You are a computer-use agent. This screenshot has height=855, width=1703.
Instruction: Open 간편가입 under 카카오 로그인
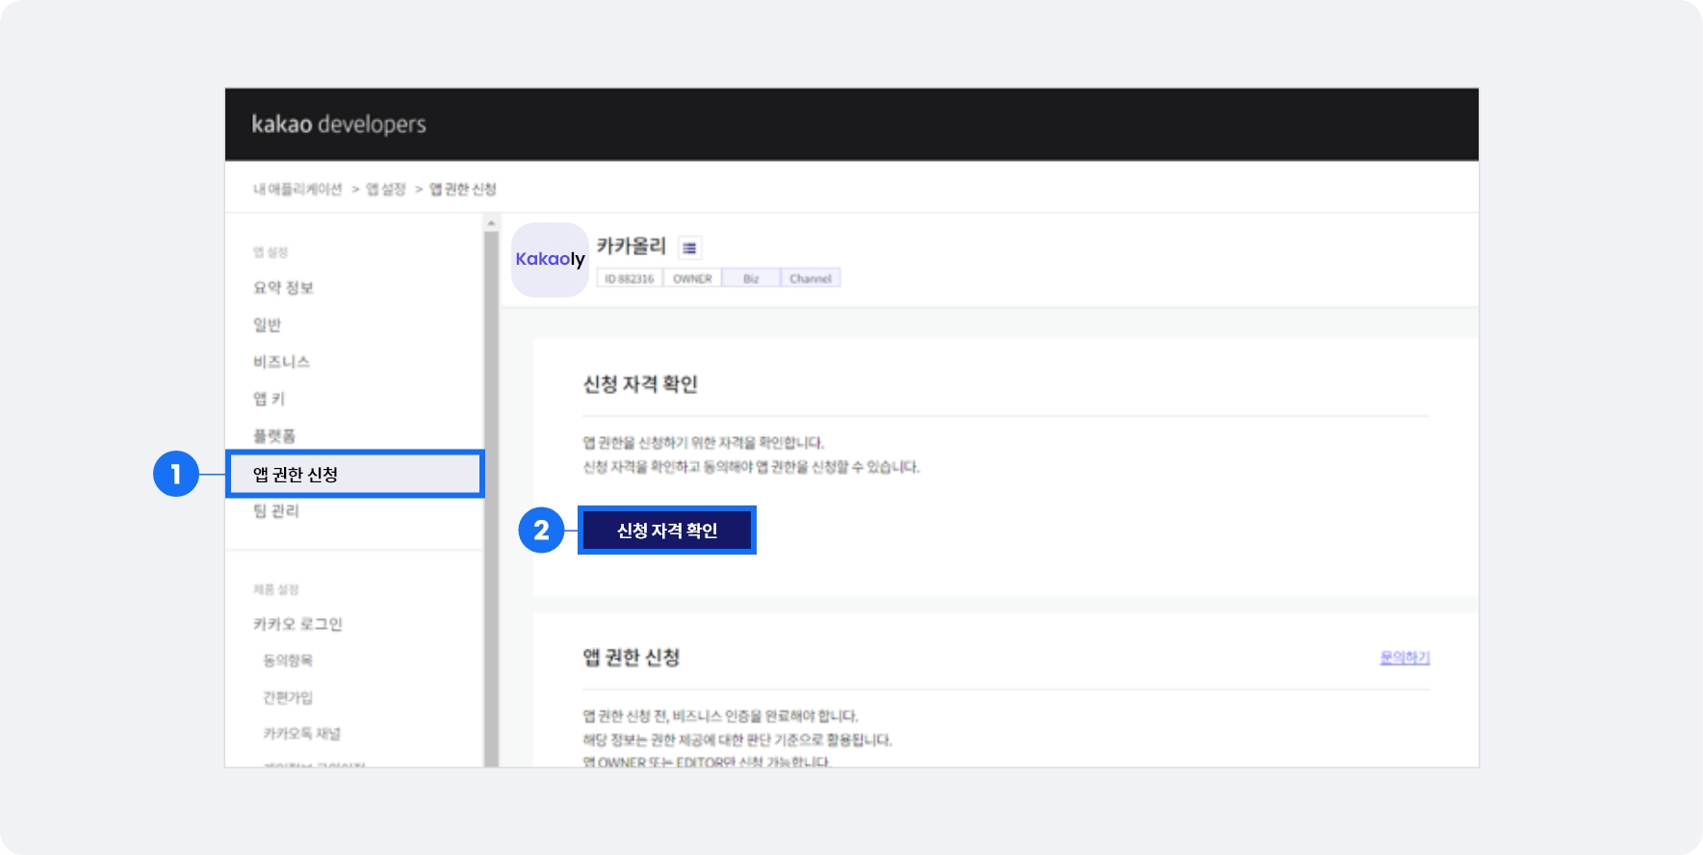pos(288,697)
